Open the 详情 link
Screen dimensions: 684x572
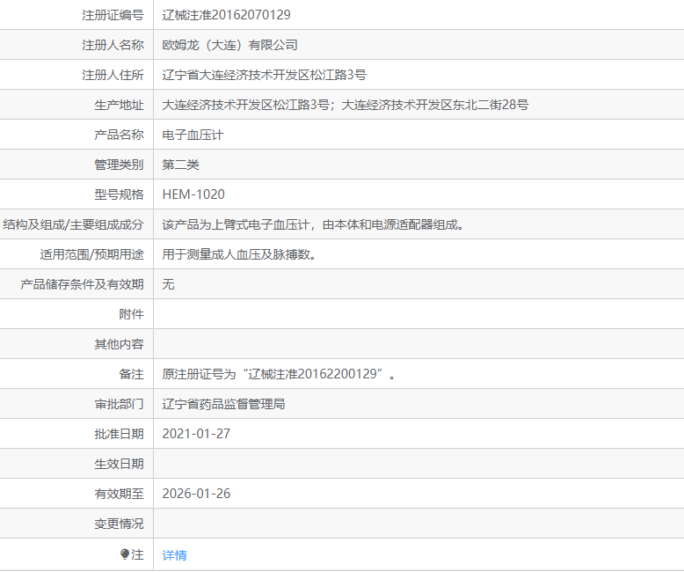point(174,555)
